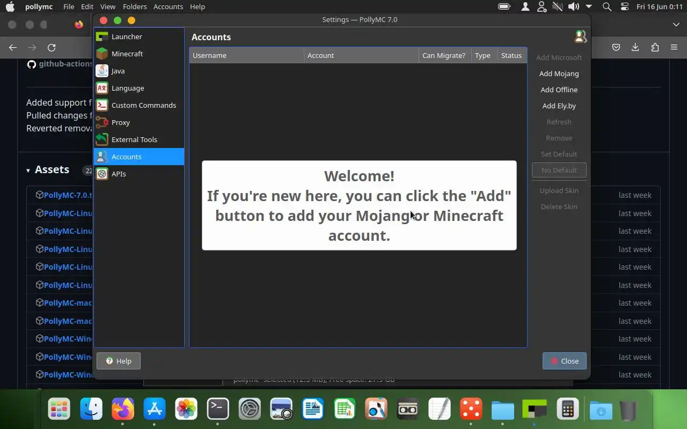Screen dimensions: 687x429
Task: Open browser downloads panel
Action: coord(635,47)
